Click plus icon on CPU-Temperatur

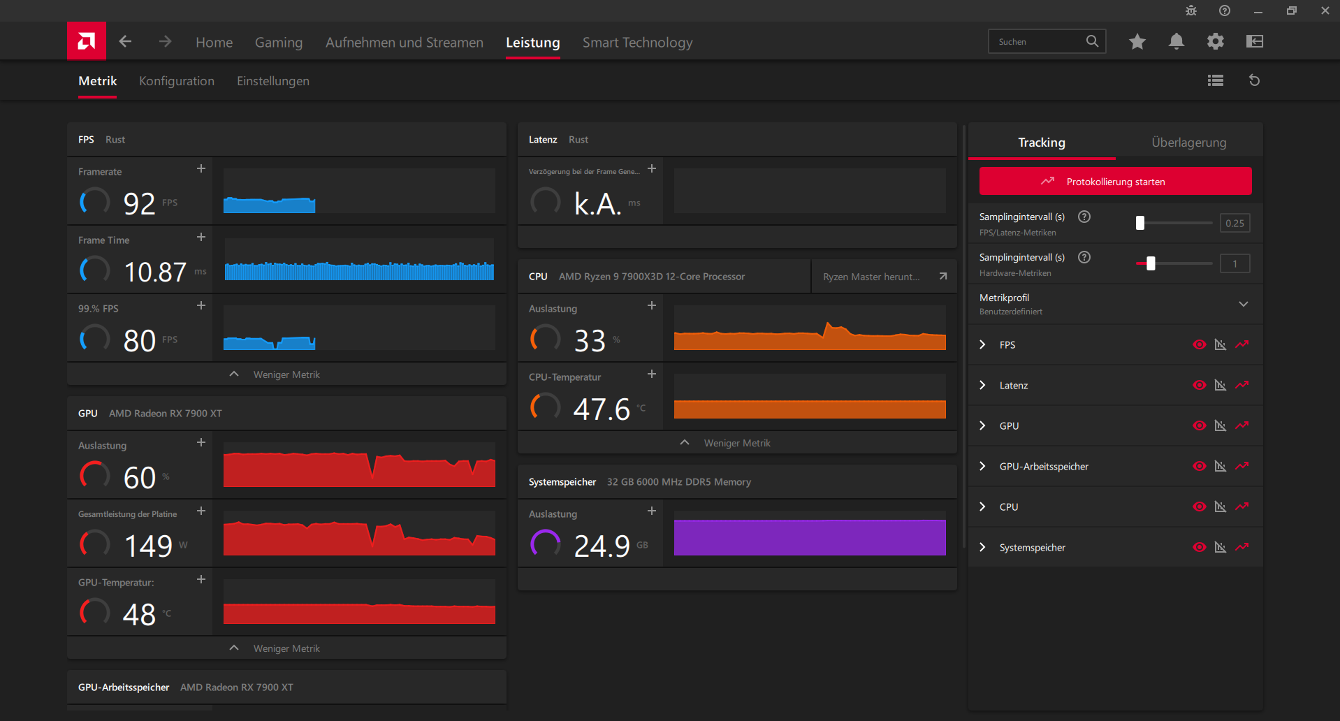click(x=652, y=374)
